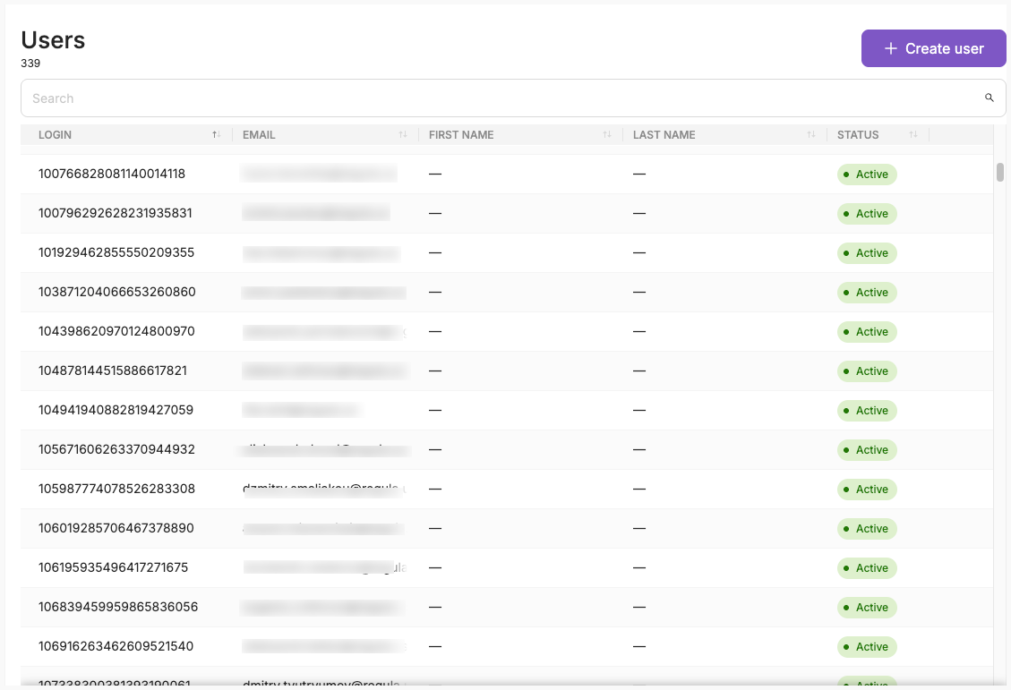Screen dimensions: 1011x690
Task: Click the LAST NAME column header label
Action: click(664, 134)
